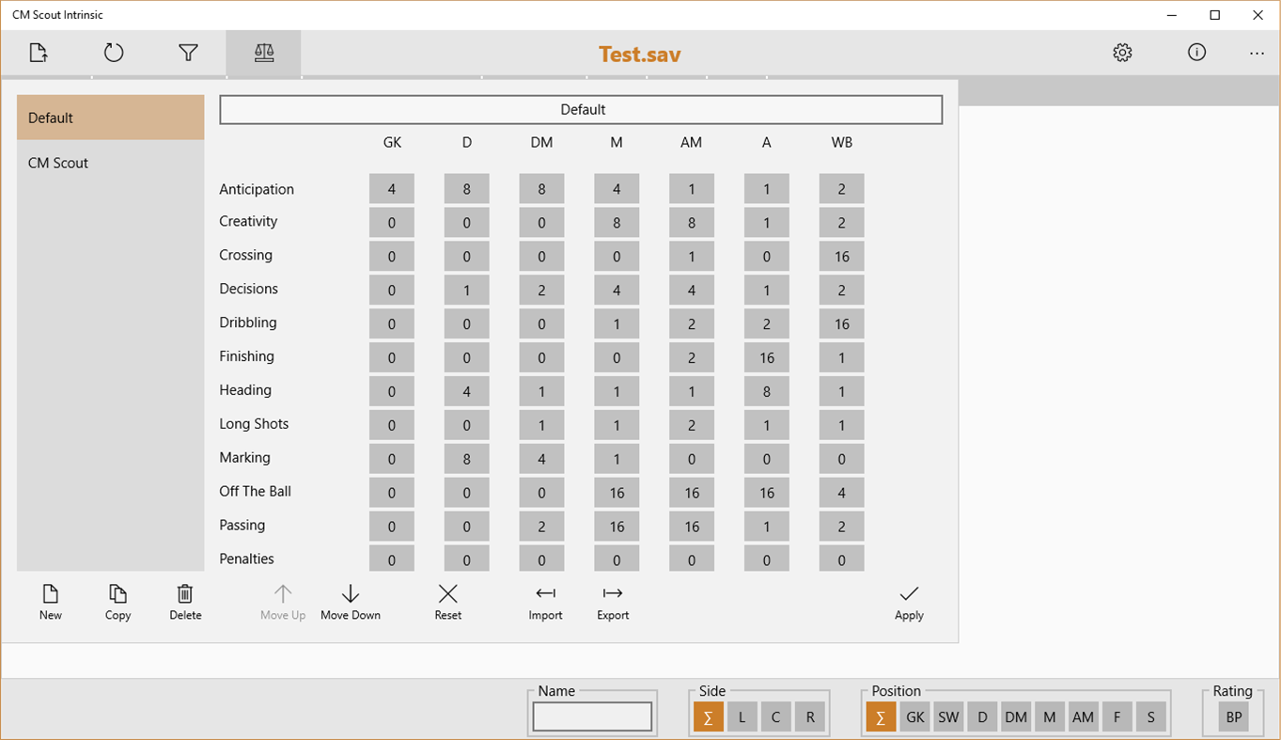Select the Anticipation GK weight value 4
Image resolution: width=1281 pixels, height=740 pixels.
click(392, 189)
